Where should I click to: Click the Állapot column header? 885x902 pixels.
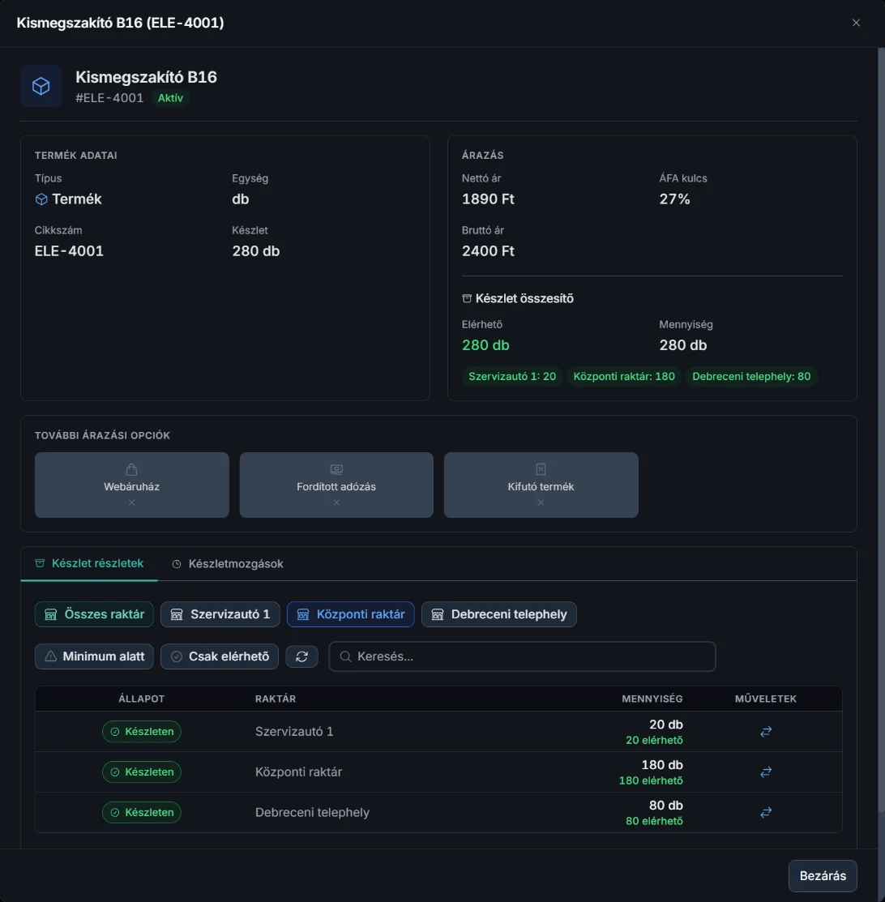pyautogui.click(x=142, y=699)
